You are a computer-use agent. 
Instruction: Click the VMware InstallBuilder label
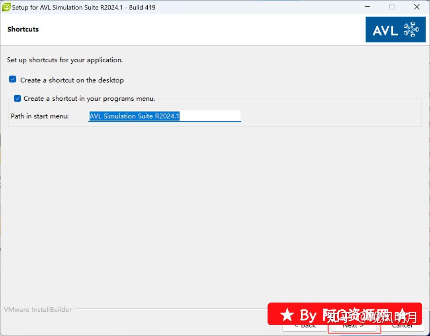(38, 309)
